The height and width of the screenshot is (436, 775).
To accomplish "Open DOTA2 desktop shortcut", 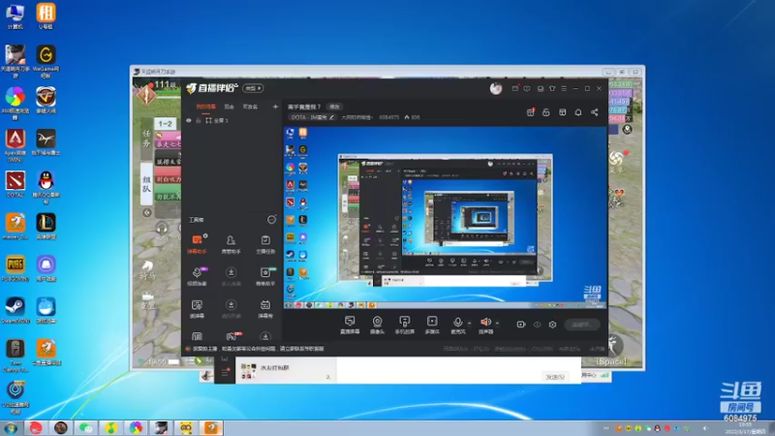I will pyautogui.click(x=15, y=184).
